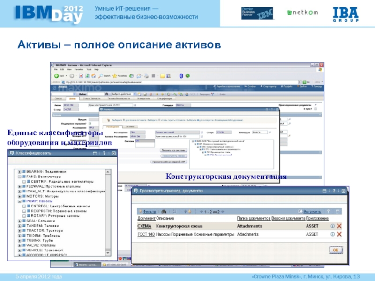The width and height of the screenshot is (375, 281).
Task: Toggle the В пути? checkbox
Action: tap(315, 109)
